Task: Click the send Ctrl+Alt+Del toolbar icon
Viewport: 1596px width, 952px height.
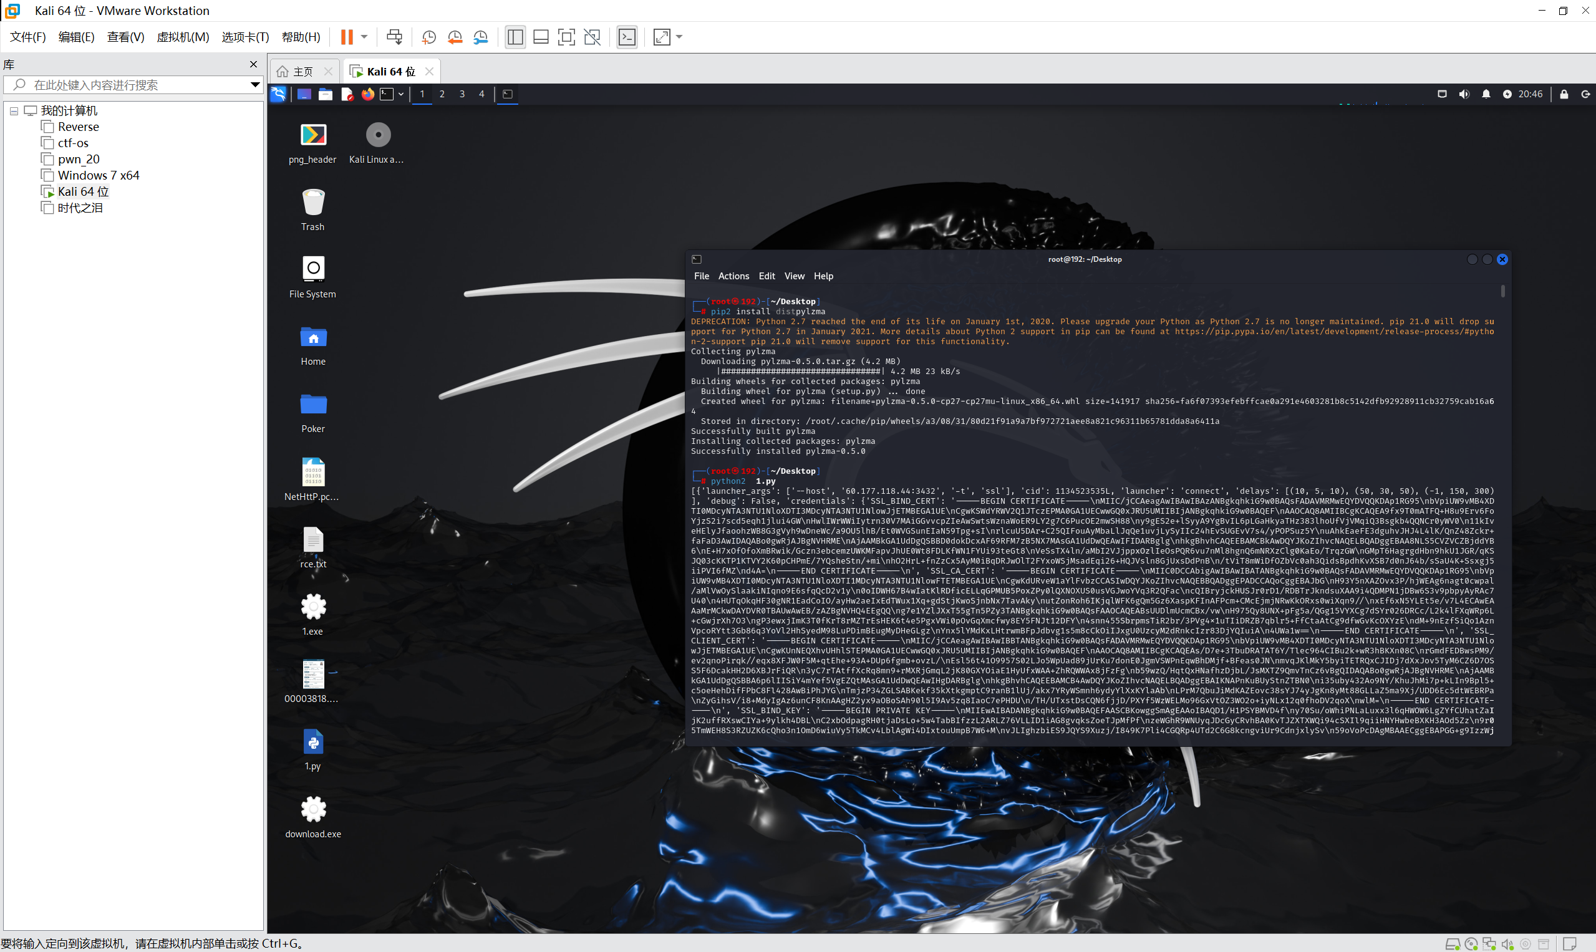Action: click(394, 37)
